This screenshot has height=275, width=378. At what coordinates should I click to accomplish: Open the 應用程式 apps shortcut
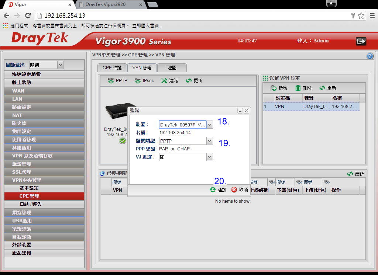coord(16,25)
